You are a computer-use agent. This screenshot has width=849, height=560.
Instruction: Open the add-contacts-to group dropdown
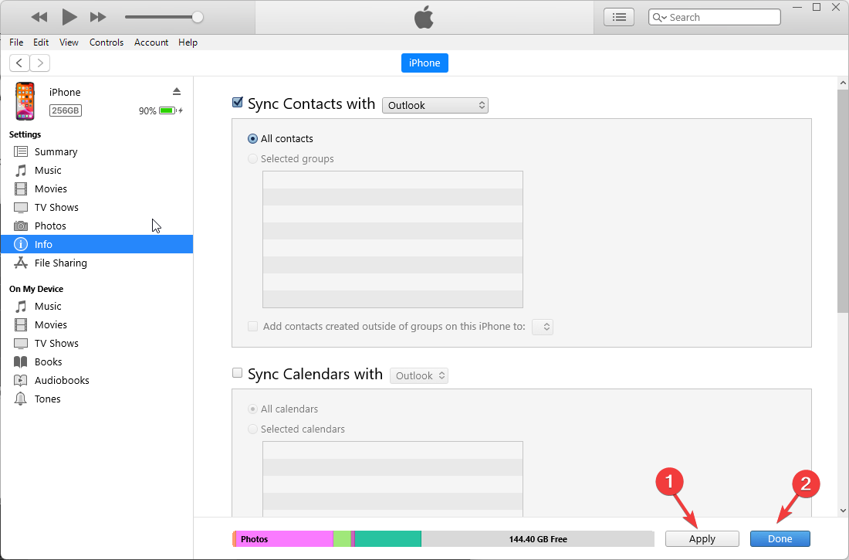click(x=543, y=327)
